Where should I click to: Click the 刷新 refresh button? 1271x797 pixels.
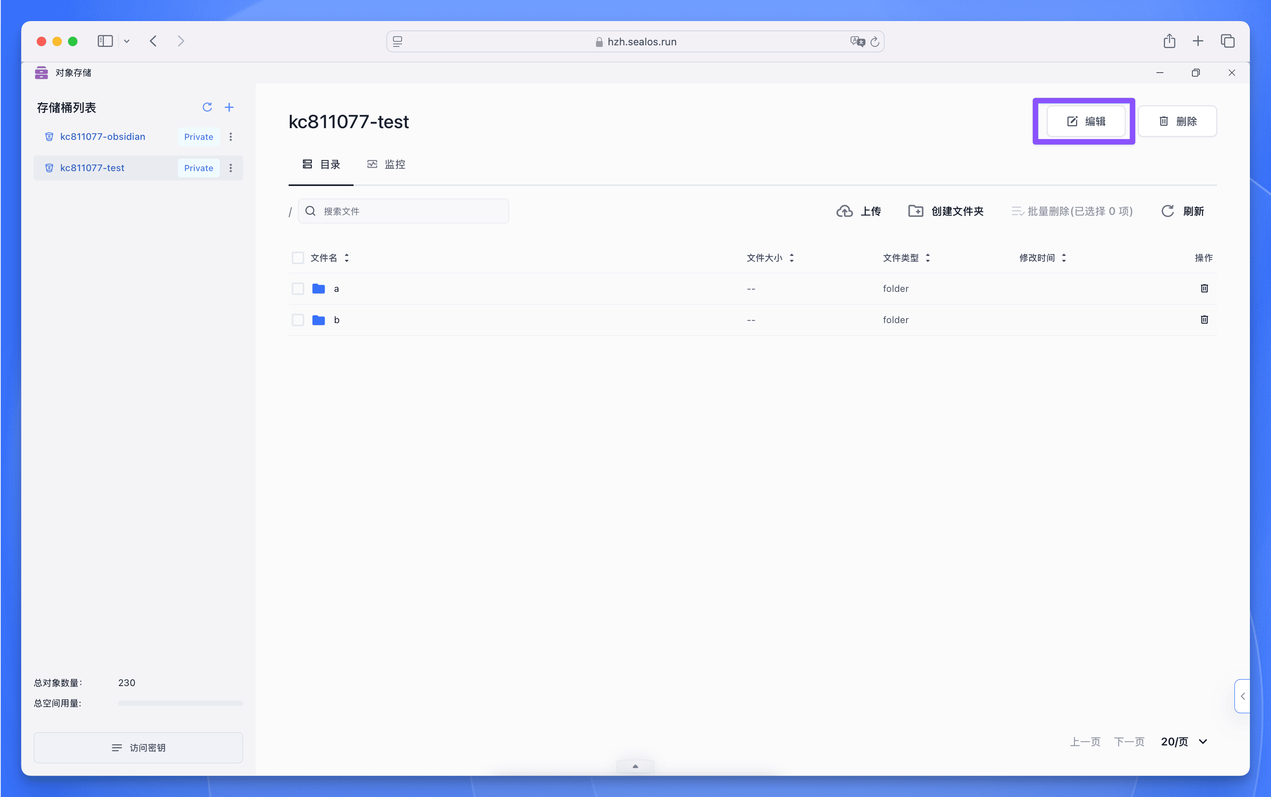point(1182,211)
